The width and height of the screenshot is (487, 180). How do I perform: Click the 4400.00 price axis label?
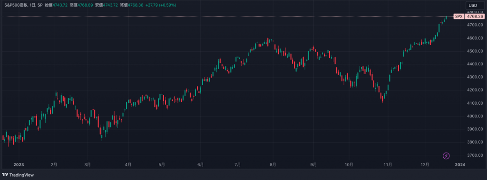coord(475,64)
